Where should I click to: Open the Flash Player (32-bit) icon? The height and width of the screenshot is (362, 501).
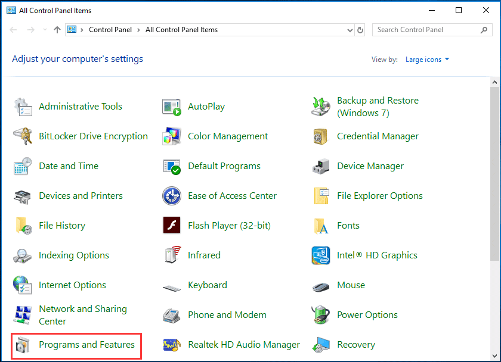pyautogui.click(x=172, y=226)
